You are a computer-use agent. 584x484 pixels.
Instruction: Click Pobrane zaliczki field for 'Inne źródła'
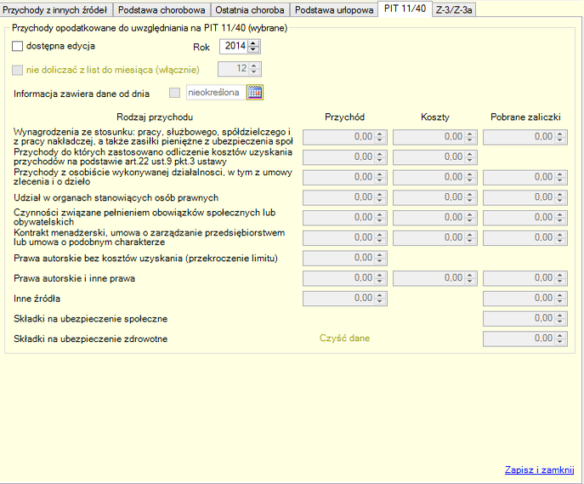[x=518, y=299]
